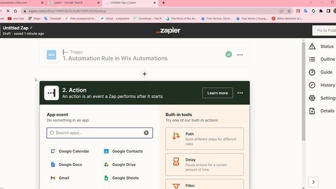Click the Action step icon
The height and width of the screenshot is (189, 336).
[x=51, y=93]
